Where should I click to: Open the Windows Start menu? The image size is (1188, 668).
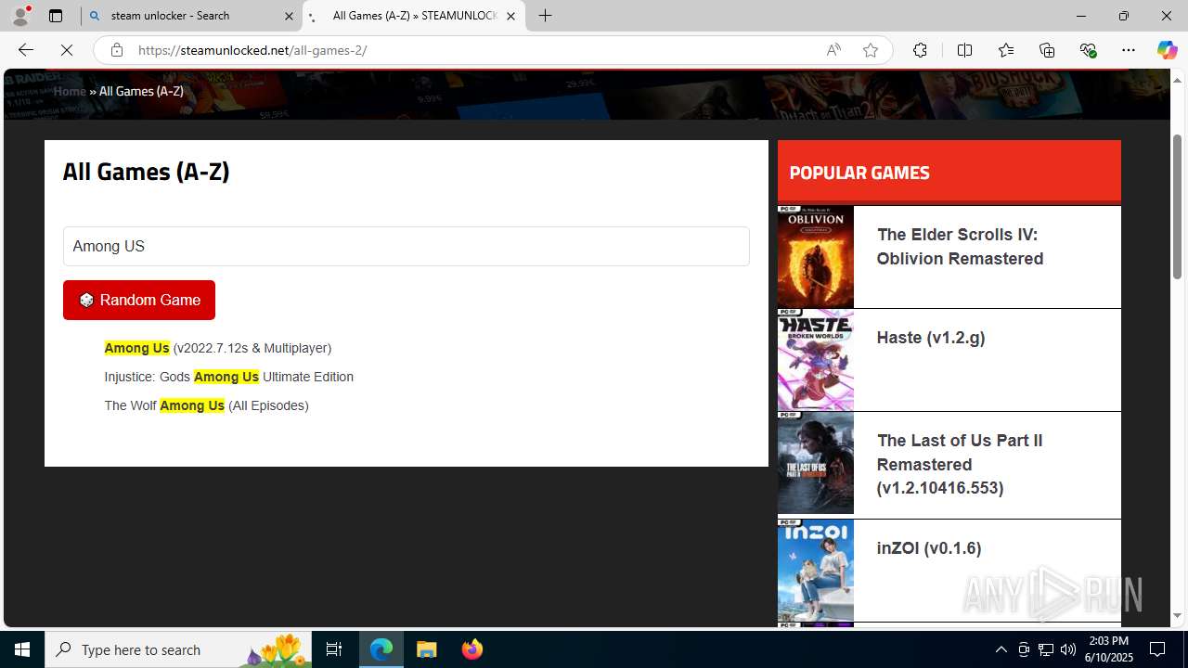pyautogui.click(x=22, y=649)
